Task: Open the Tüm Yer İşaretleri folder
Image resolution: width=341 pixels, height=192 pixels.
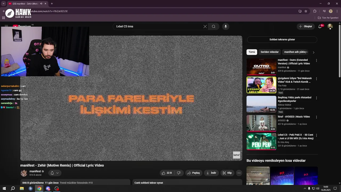Action: tap(328, 18)
